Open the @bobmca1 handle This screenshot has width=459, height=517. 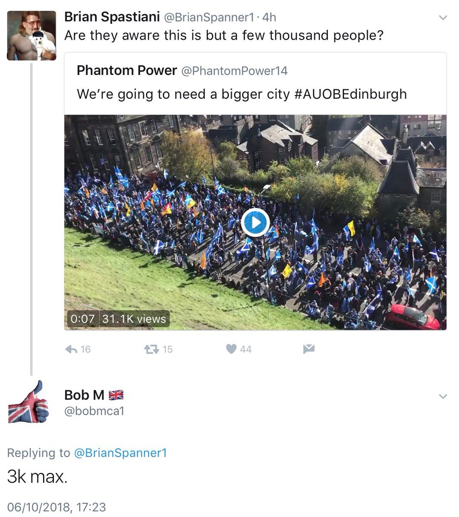tap(94, 411)
